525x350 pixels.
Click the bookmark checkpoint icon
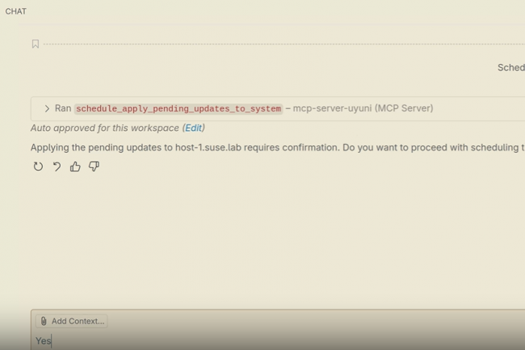[x=36, y=44]
